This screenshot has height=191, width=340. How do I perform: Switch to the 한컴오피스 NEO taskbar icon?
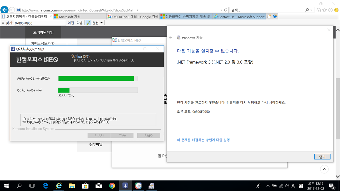pyautogui.click(x=138, y=186)
